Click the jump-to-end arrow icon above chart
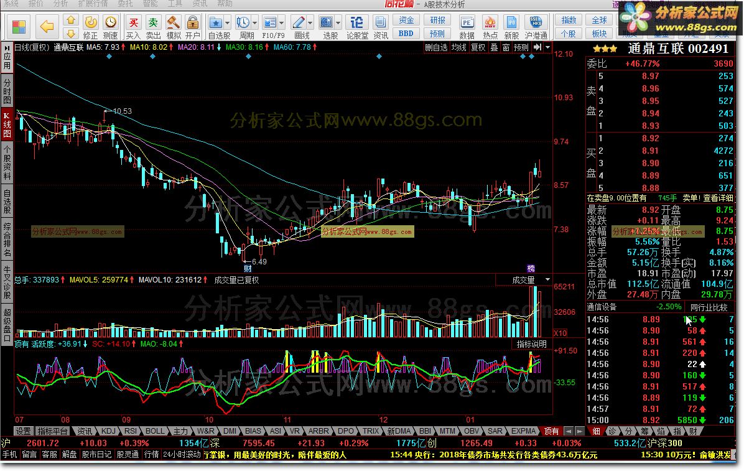 pyautogui.click(x=537, y=47)
